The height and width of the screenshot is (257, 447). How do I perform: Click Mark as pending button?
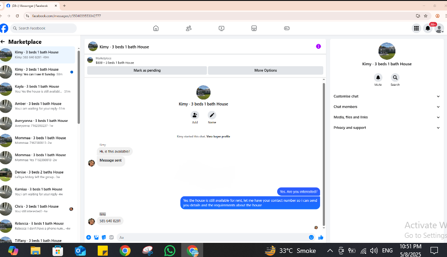(147, 70)
